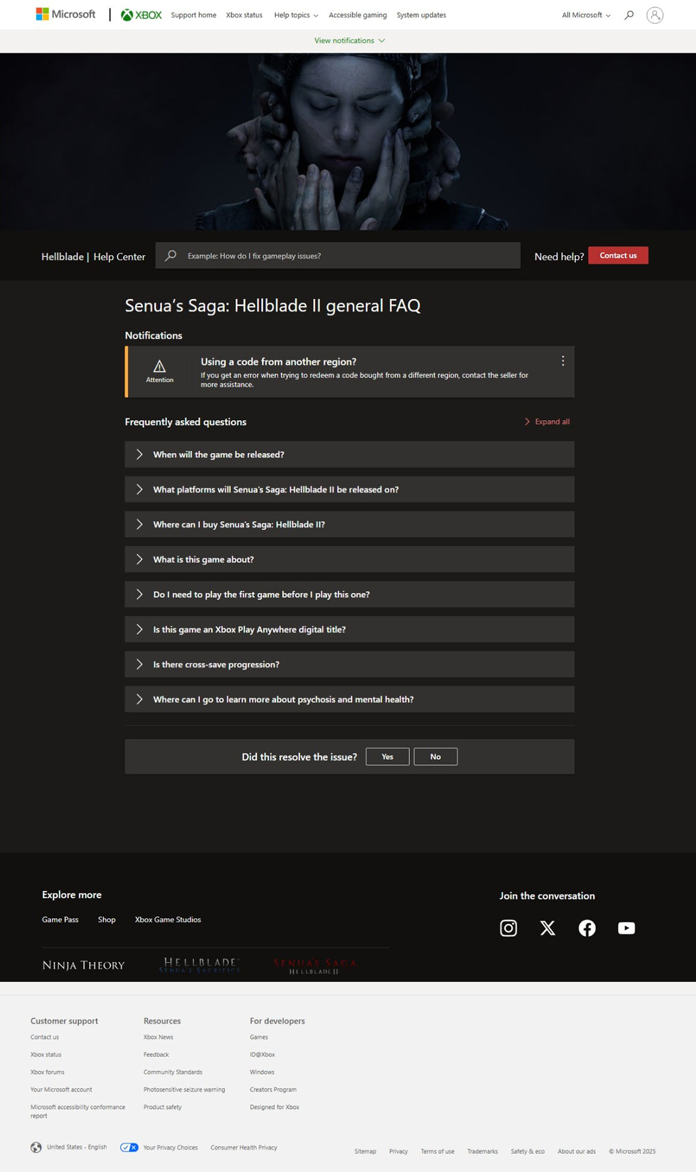
Task: Click the Ninja Theory logo
Action: pyautogui.click(x=83, y=965)
